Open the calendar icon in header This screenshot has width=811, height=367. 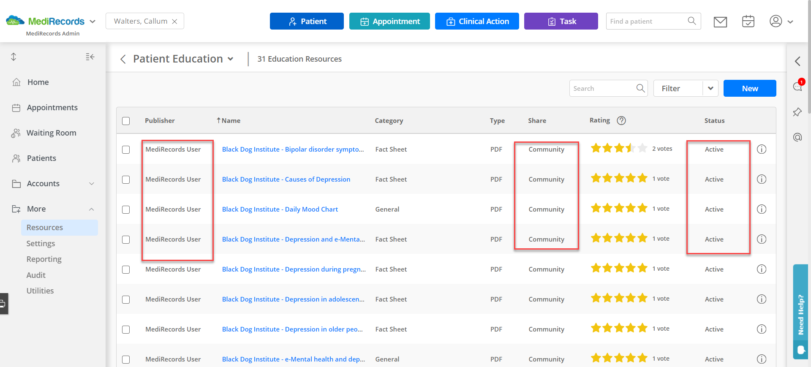[x=748, y=21]
